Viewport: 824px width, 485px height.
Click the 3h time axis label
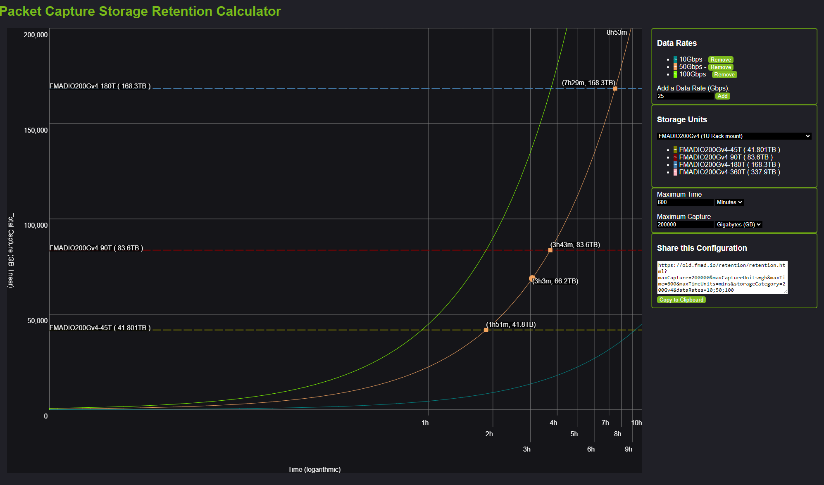point(526,449)
